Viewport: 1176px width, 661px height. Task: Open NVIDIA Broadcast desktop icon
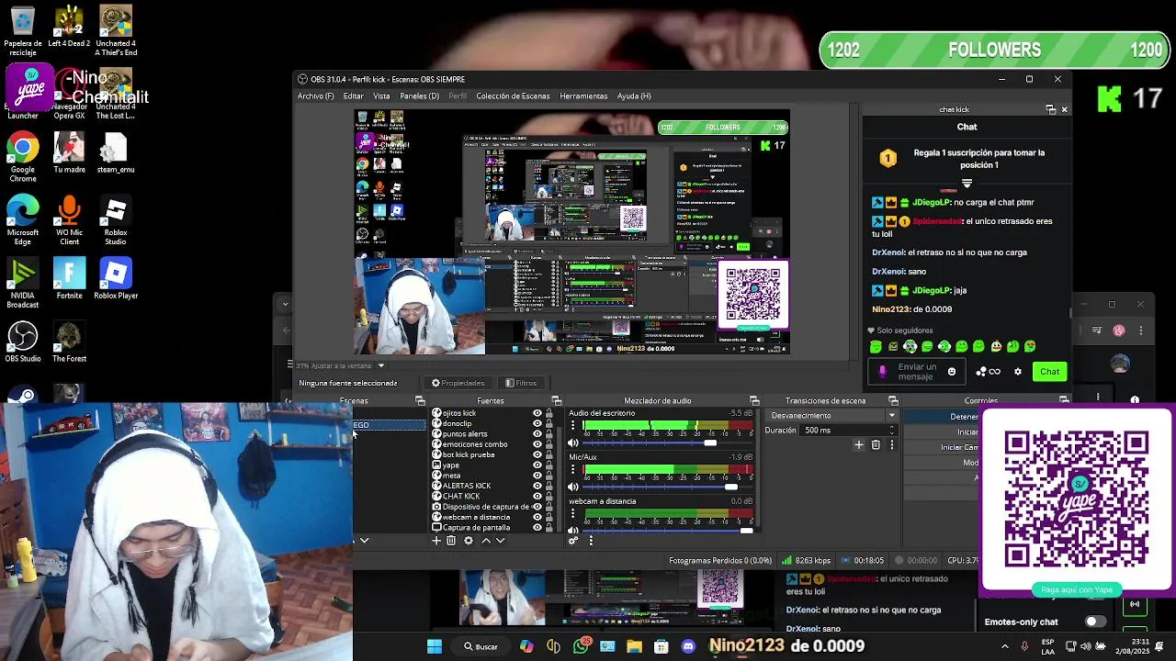click(x=23, y=283)
